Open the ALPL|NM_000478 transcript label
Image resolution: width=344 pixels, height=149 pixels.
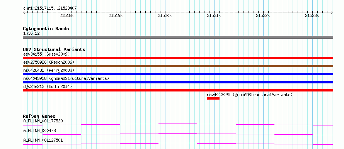tap(39, 130)
